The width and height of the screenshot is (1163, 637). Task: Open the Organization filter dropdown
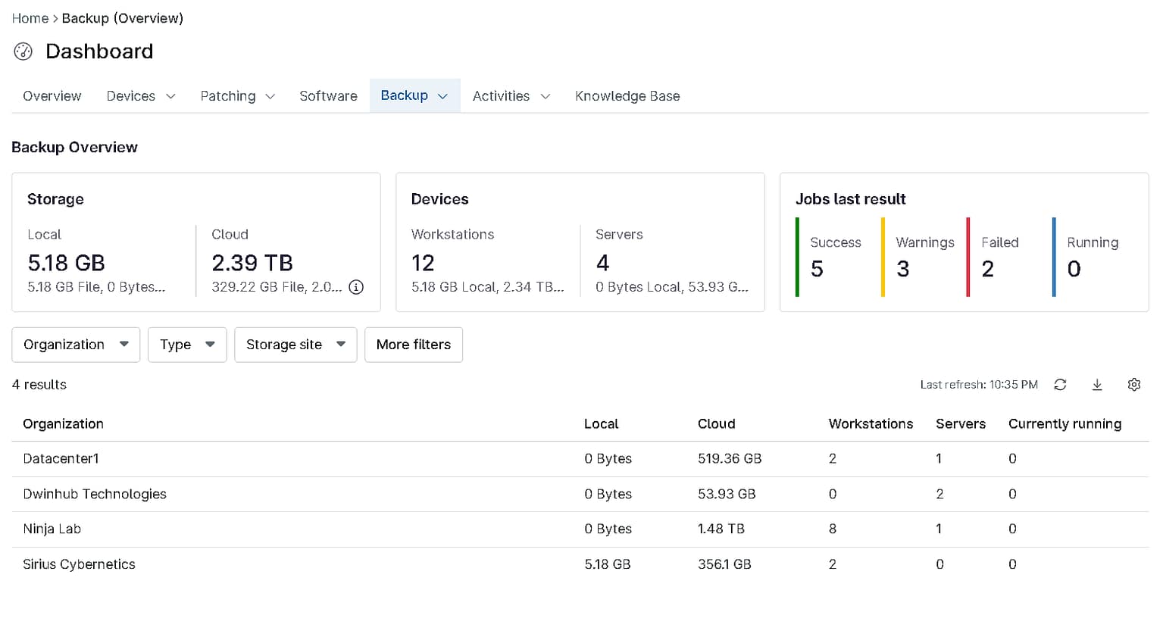click(75, 345)
